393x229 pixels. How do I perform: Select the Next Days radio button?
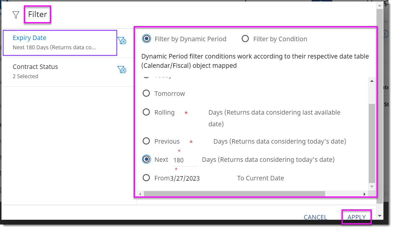pos(146,159)
